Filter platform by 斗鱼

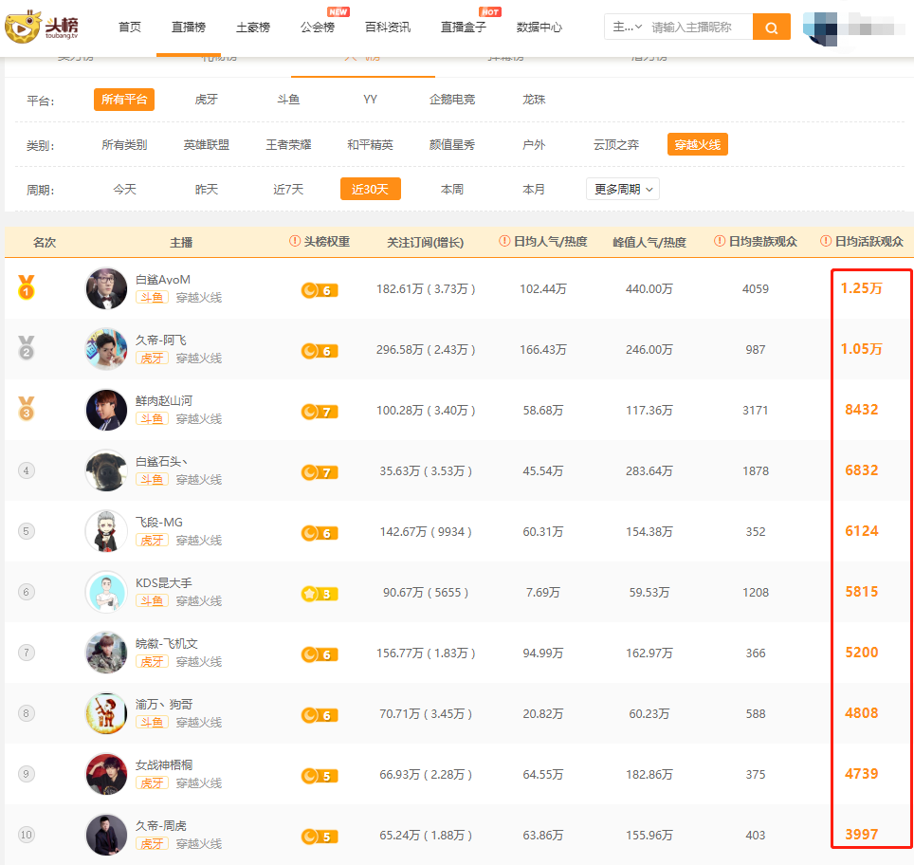coord(288,100)
